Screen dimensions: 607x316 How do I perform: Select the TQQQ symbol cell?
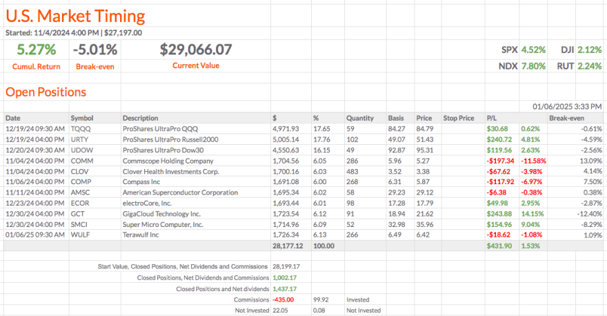click(80, 128)
